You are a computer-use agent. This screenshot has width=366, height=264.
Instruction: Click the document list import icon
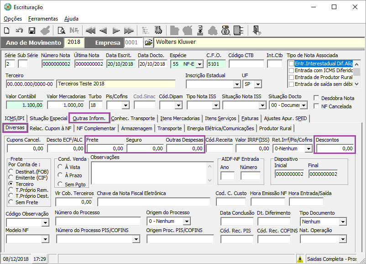[238, 31]
